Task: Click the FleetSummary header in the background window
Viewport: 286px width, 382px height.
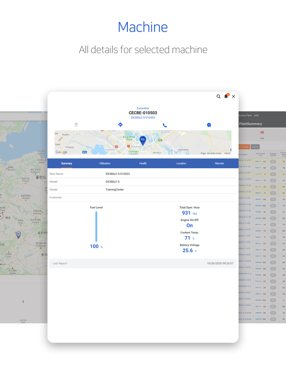Action: tap(250, 124)
